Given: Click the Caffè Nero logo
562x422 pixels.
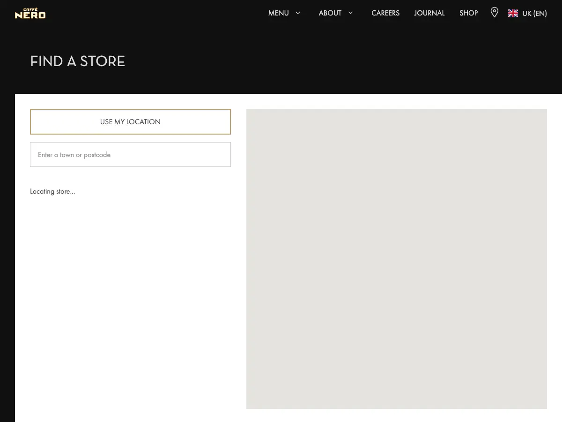Looking at the screenshot, I should [30, 14].
